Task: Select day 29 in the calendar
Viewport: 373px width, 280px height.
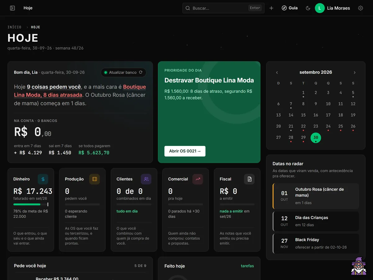Action: [303, 138]
